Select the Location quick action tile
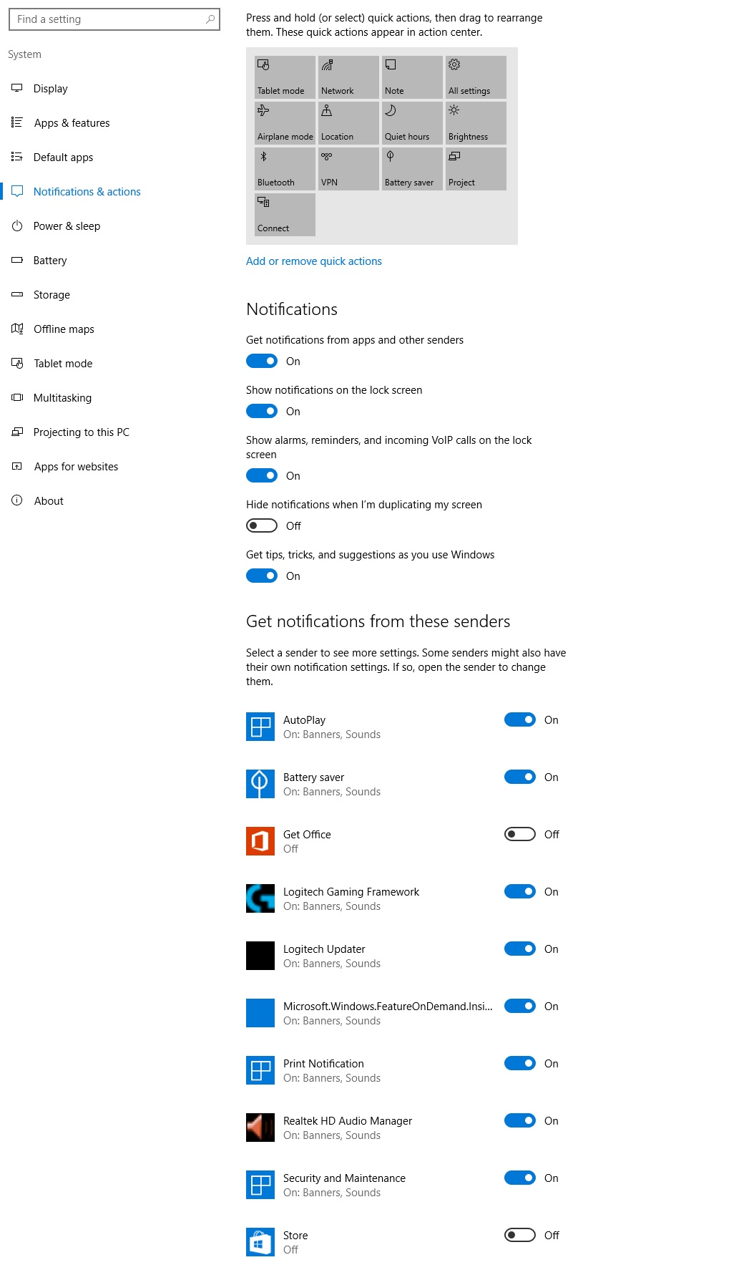The image size is (754, 1280). click(x=348, y=122)
